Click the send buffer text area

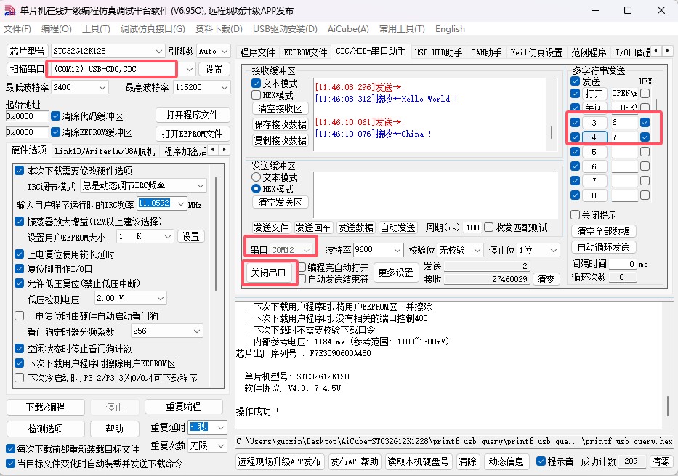click(x=435, y=194)
